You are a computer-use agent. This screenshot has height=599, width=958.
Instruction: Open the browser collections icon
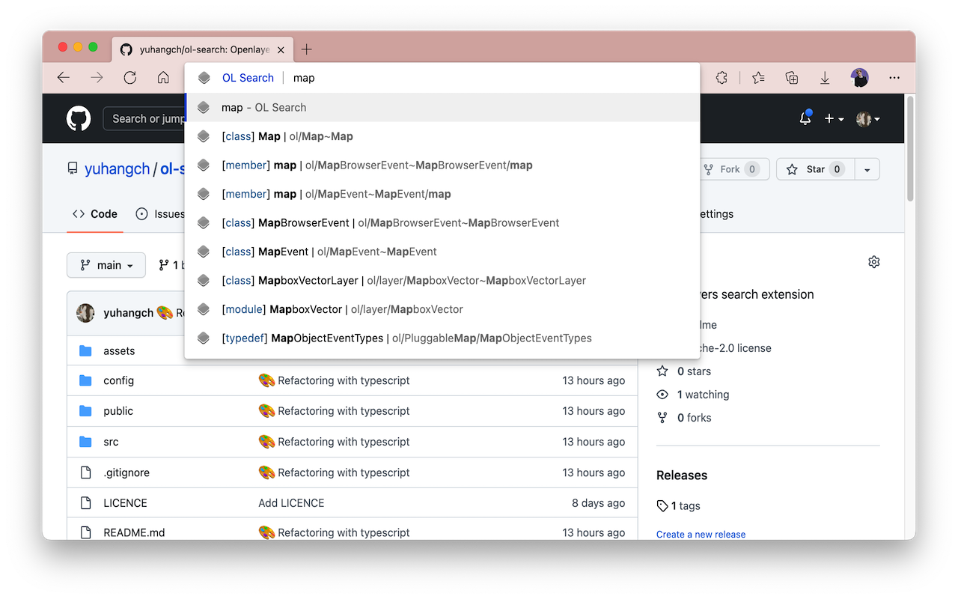pos(791,78)
